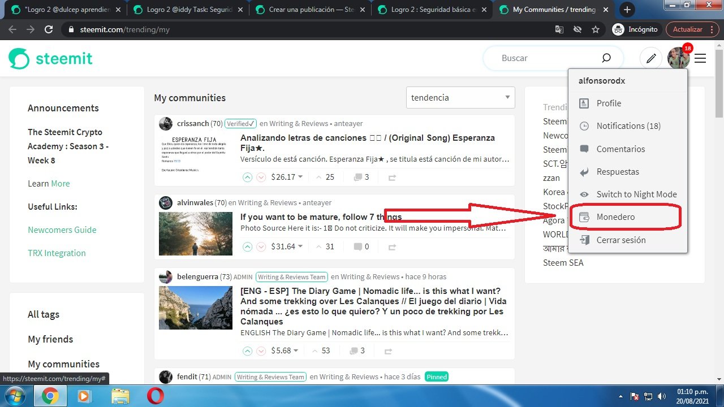Click the search magnifier icon

click(x=606, y=58)
